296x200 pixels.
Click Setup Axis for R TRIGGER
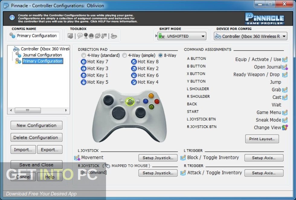coord(264,173)
